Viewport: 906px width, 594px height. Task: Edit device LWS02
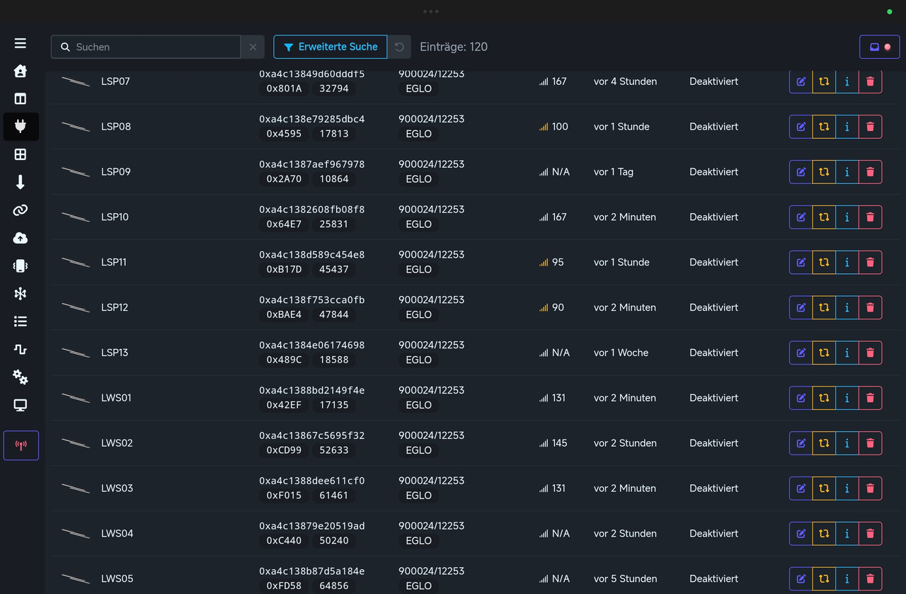(801, 443)
